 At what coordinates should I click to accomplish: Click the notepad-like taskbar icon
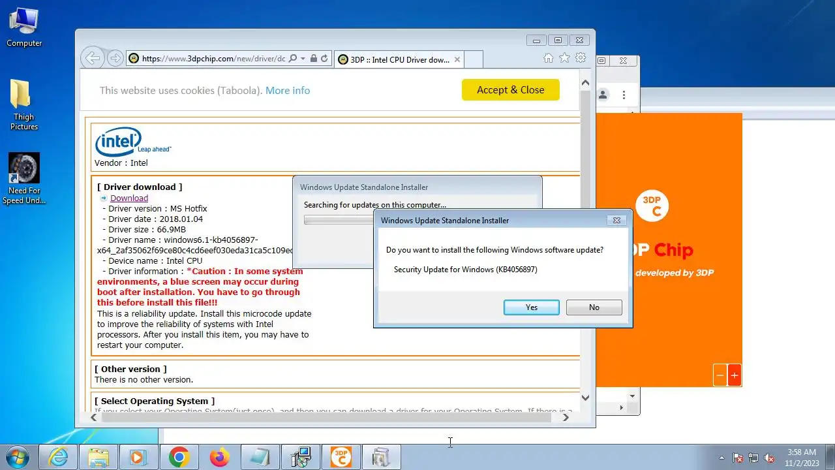coord(260,458)
